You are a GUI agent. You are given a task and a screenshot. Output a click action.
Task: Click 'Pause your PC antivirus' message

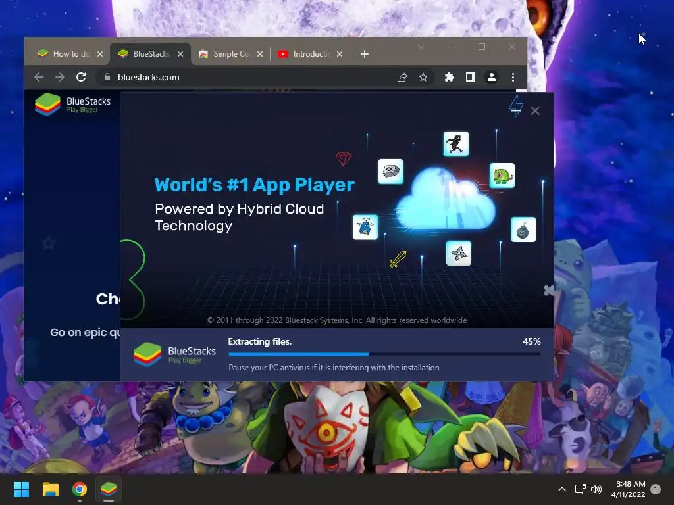tap(334, 368)
